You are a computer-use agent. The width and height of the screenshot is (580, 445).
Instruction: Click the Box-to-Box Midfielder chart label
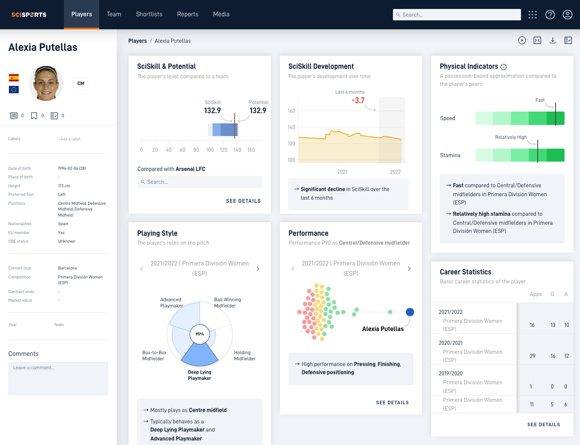point(154,355)
